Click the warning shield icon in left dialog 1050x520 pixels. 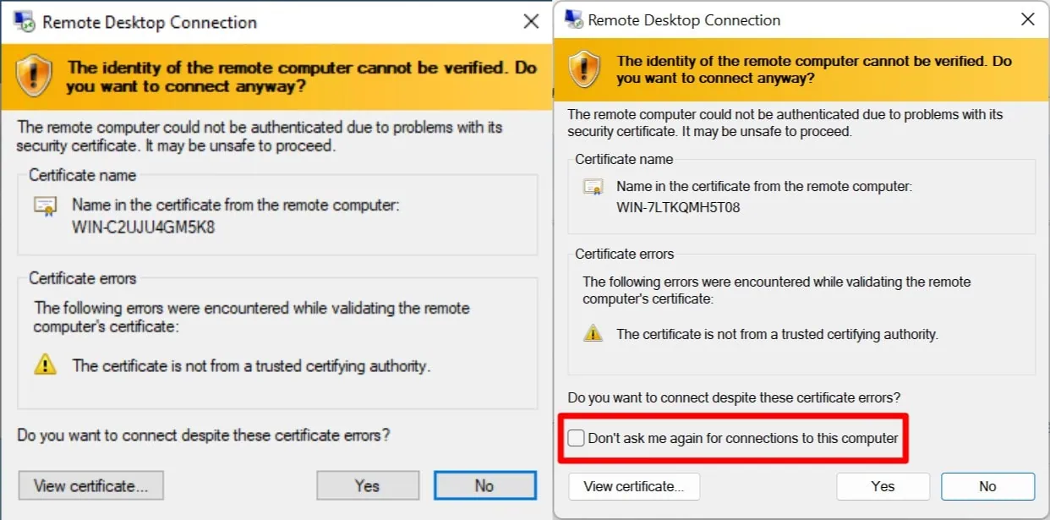[x=35, y=78]
